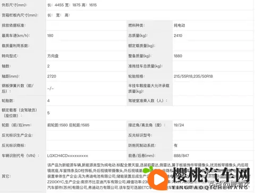Click the 轮胎规格 label

(137, 76)
